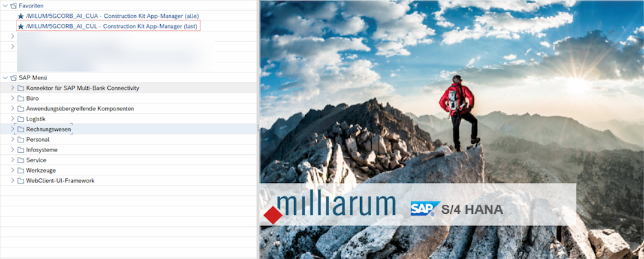Click folder icon beside Logistik

pyautogui.click(x=21, y=119)
